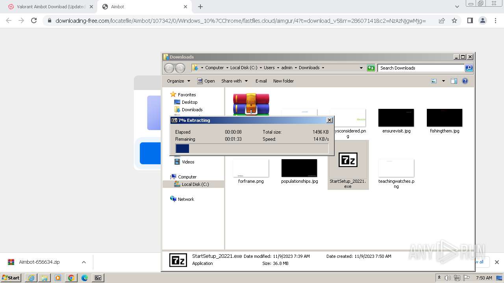504x283 pixels.
Task: Select StartSetup_20221.exe 7z file
Action: pos(348,165)
